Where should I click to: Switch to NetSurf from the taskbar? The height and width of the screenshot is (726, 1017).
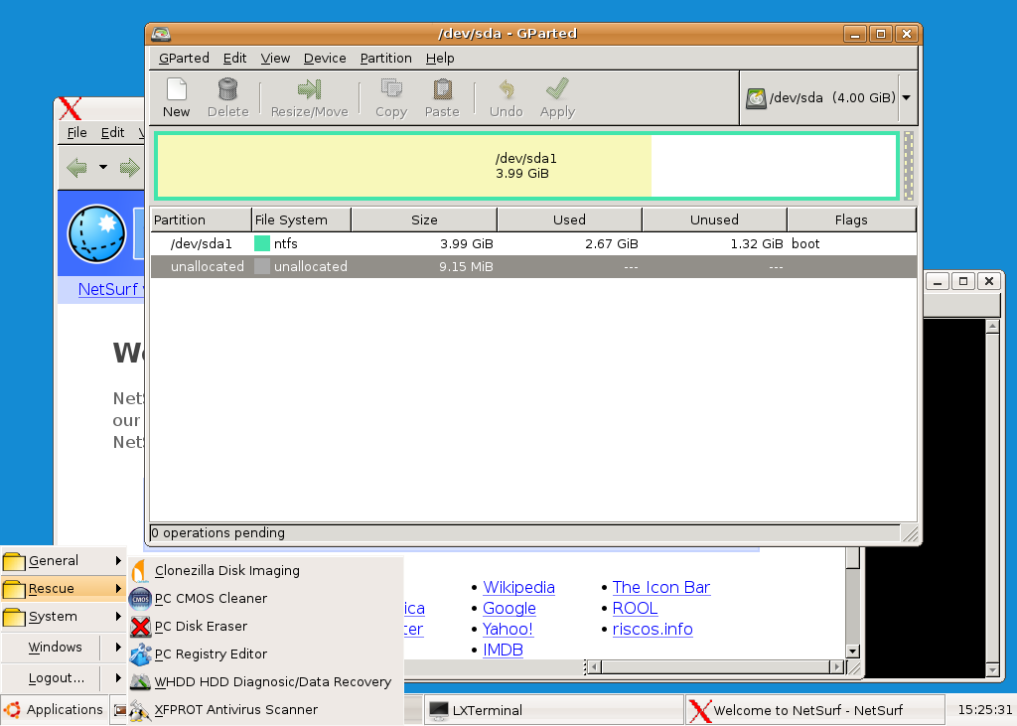pyautogui.click(x=815, y=710)
